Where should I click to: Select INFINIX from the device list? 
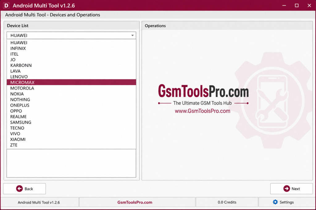(71, 48)
